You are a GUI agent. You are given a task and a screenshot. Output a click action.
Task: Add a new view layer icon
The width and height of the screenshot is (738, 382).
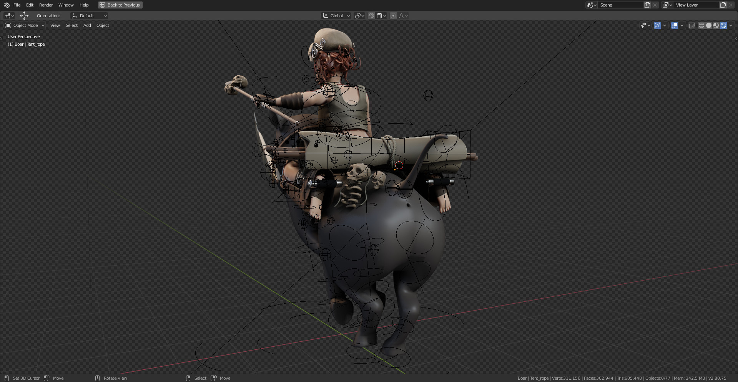point(723,5)
